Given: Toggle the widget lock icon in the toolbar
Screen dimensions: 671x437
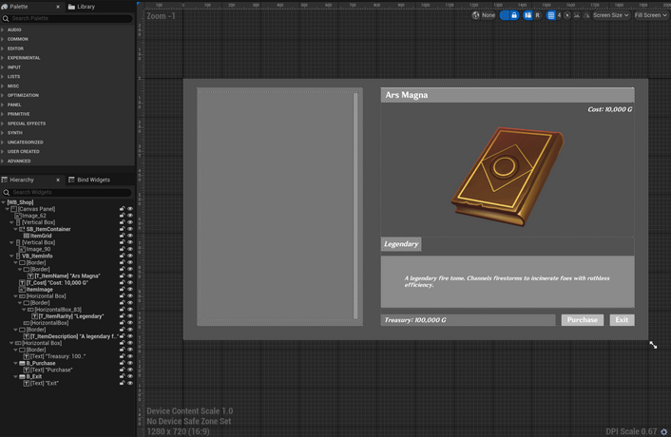Looking at the screenshot, I should 514,15.
